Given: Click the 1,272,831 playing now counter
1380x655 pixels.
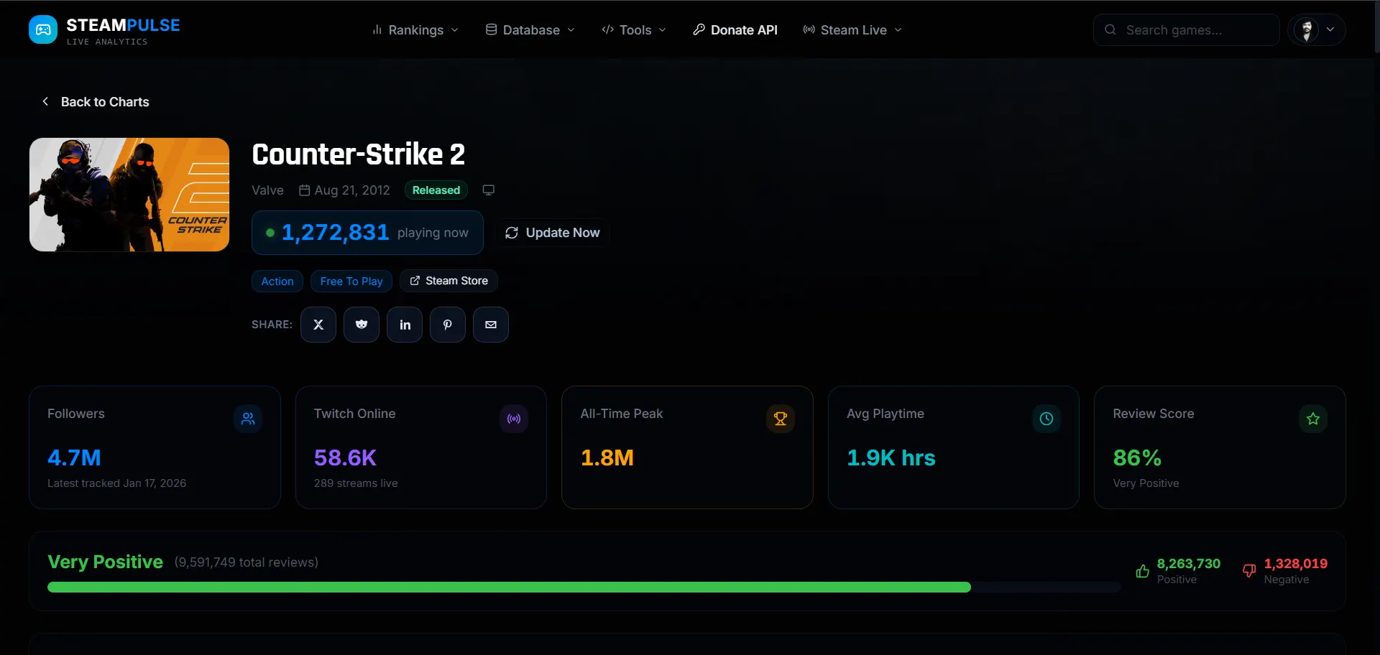Looking at the screenshot, I should [x=367, y=233].
